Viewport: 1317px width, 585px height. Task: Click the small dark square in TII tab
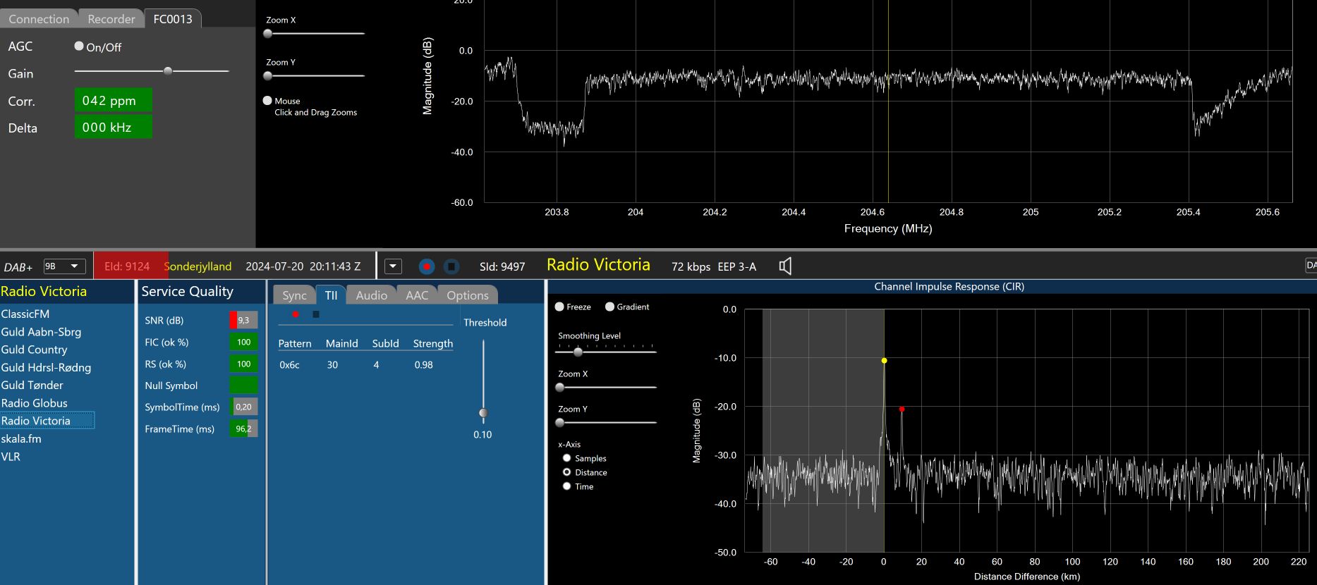tap(316, 314)
